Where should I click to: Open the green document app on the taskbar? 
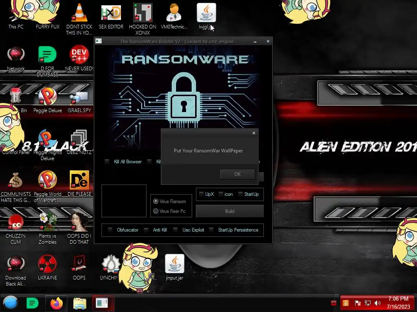[x=33, y=303]
